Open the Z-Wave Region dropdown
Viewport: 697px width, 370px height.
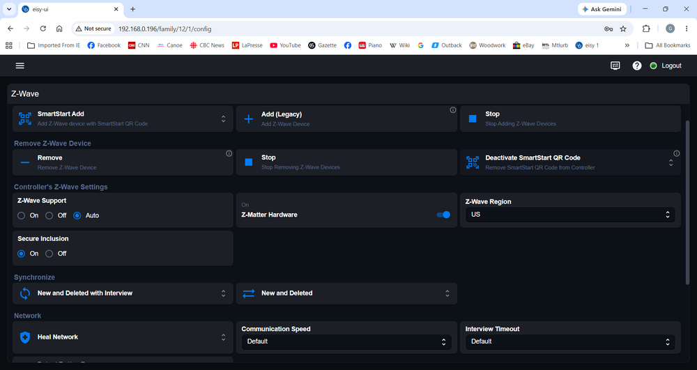point(570,215)
